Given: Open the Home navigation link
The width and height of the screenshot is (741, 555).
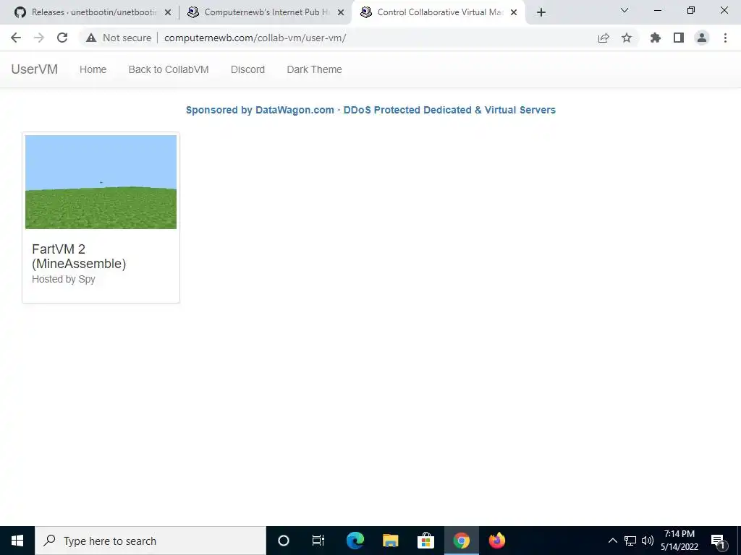Looking at the screenshot, I should pos(93,69).
